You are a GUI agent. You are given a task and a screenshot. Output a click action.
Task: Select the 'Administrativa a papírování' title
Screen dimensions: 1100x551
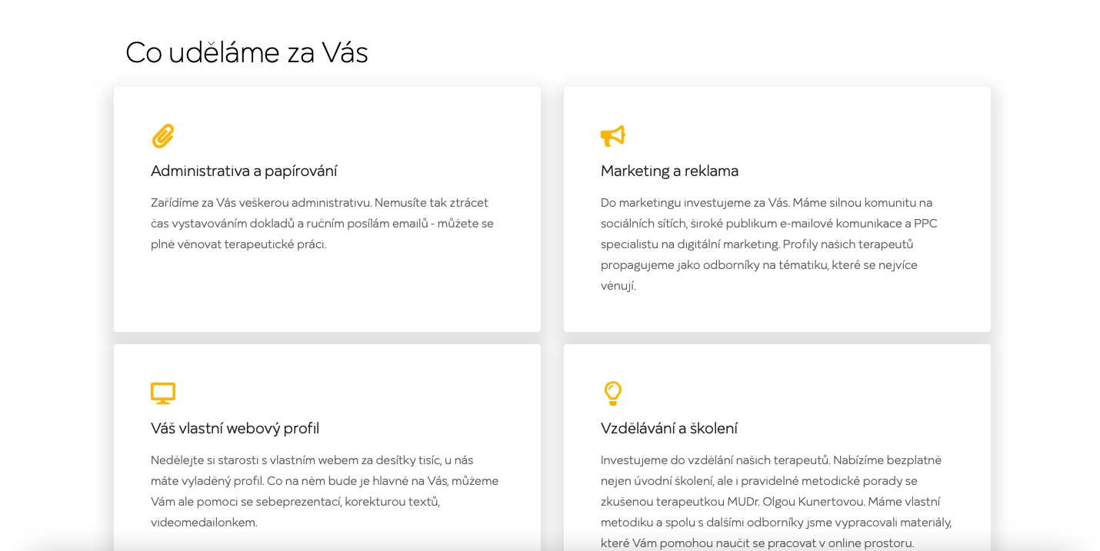point(244,171)
